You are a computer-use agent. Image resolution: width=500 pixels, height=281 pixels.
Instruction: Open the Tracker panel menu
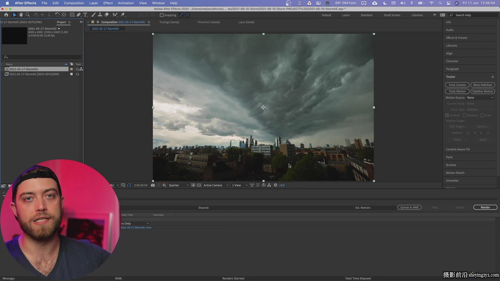click(492, 77)
